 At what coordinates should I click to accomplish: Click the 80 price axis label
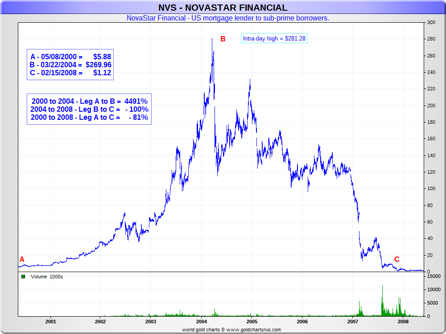point(430,205)
